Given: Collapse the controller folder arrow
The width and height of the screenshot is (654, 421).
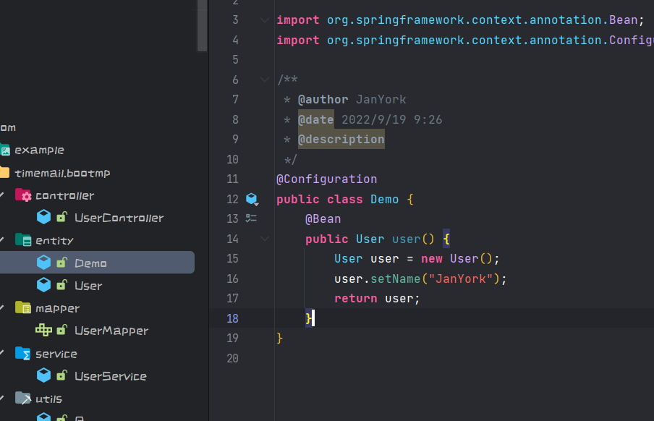Looking at the screenshot, I should coord(2,195).
